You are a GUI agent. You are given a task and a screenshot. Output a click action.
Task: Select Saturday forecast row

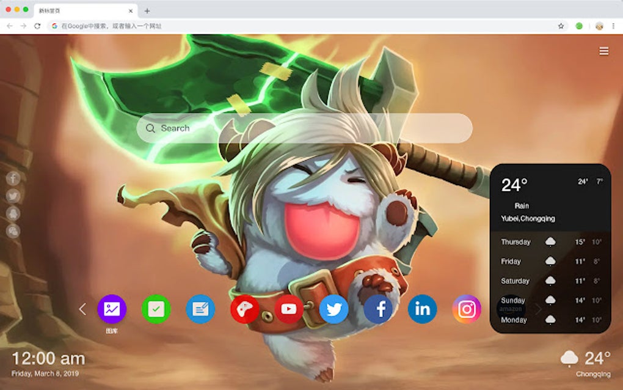[551, 281]
